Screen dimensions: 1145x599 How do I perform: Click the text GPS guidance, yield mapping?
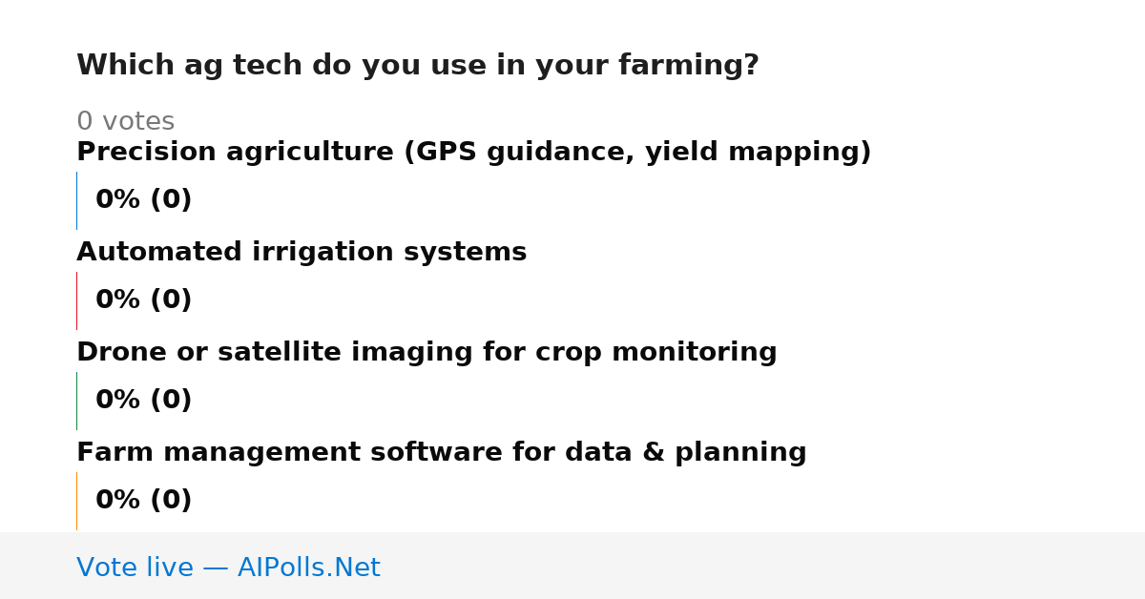click(x=632, y=153)
